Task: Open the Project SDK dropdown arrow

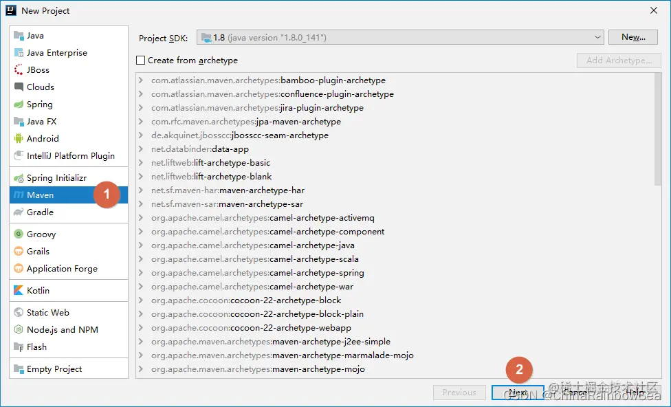Action: [x=597, y=38]
